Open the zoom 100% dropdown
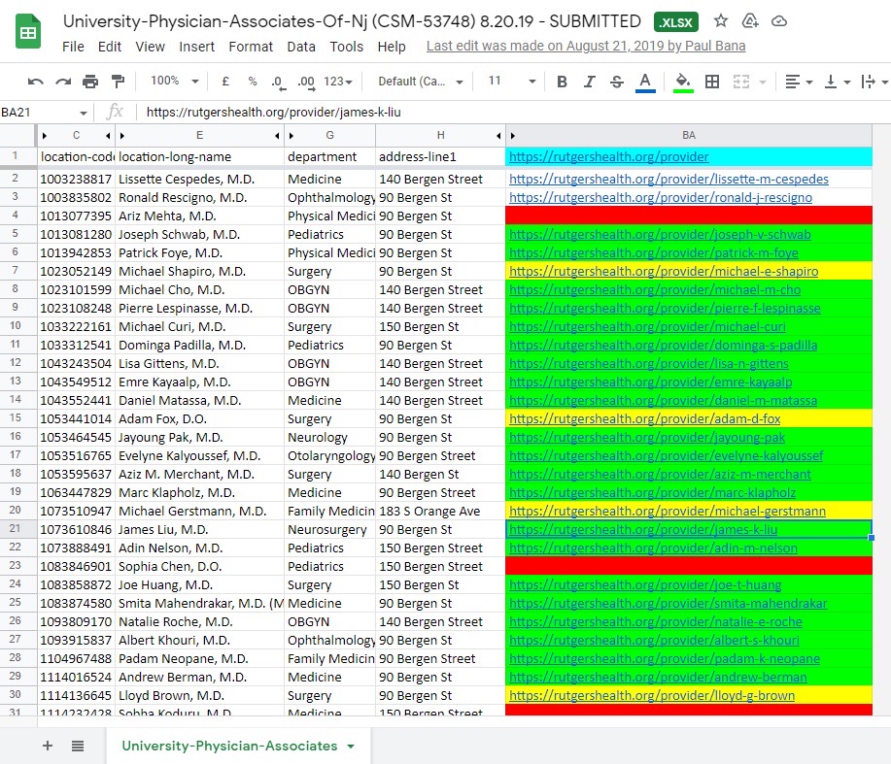891x764 pixels. 175,82
